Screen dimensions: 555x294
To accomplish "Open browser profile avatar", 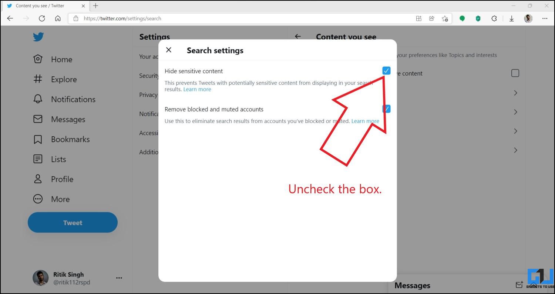I will [x=528, y=19].
